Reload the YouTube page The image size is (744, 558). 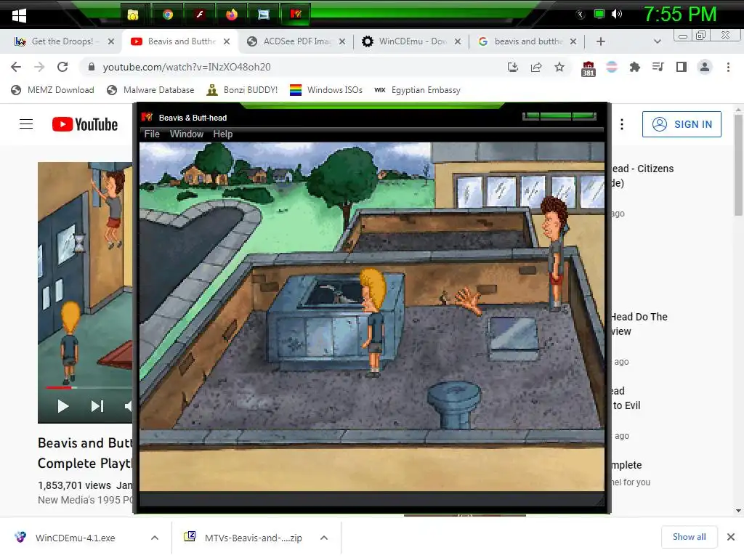pos(62,67)
